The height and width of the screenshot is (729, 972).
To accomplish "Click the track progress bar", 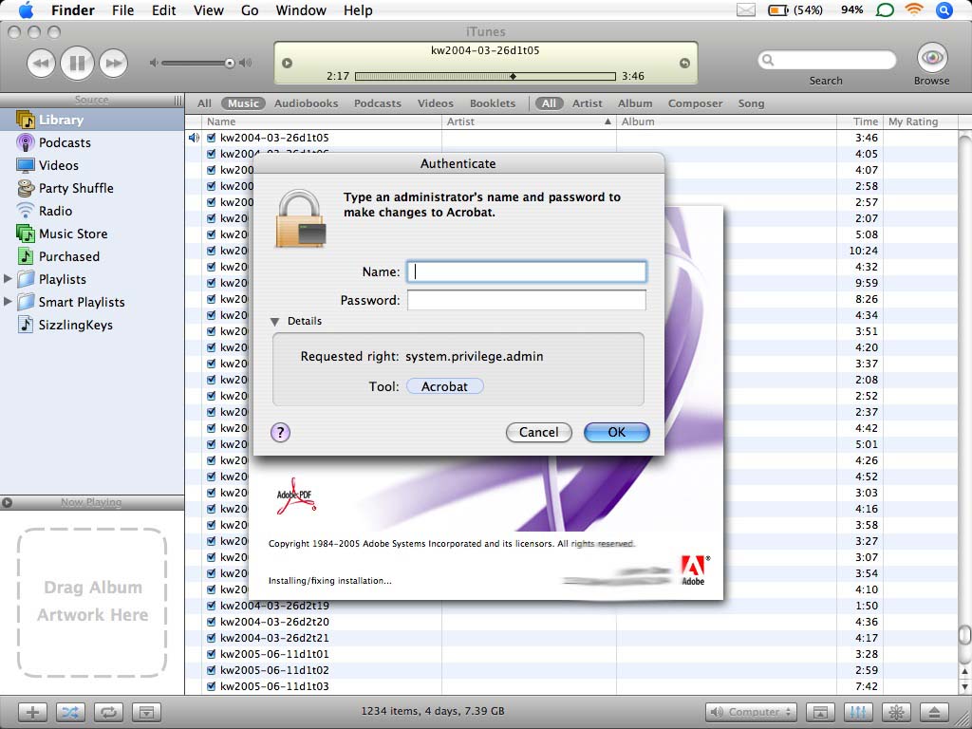I will (485, 76).
